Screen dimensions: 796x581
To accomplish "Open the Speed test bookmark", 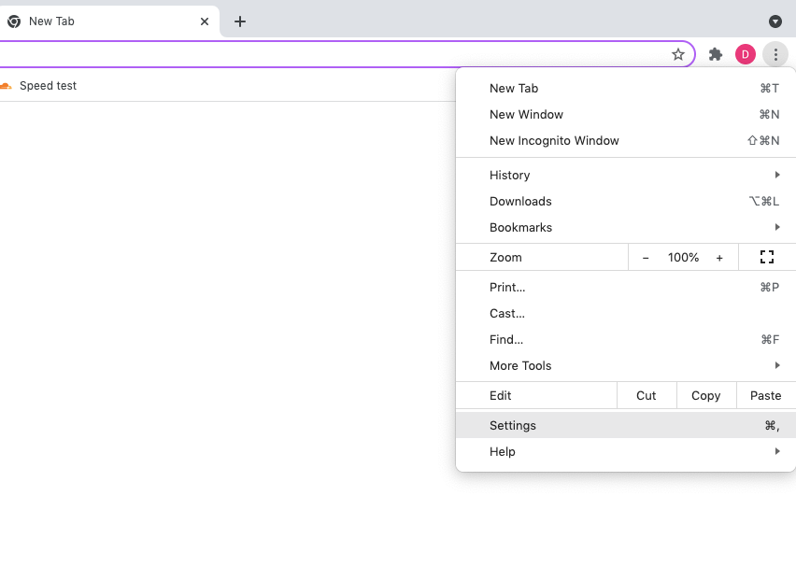I will pyautogui.click(x=38, y=86).
